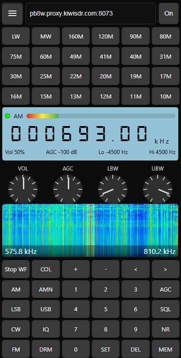Turn the VOL knob
181x358 pixels.
pyautogui.click(x=23, y=189)
